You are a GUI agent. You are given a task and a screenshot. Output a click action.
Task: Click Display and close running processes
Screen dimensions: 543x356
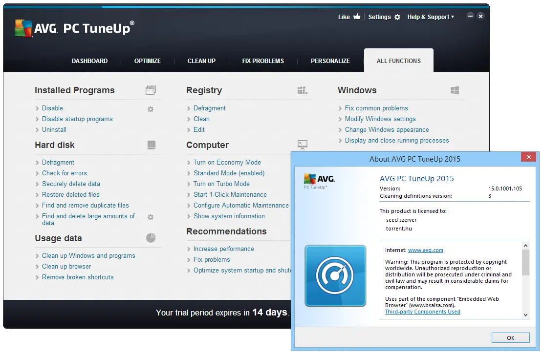(397, 141)
